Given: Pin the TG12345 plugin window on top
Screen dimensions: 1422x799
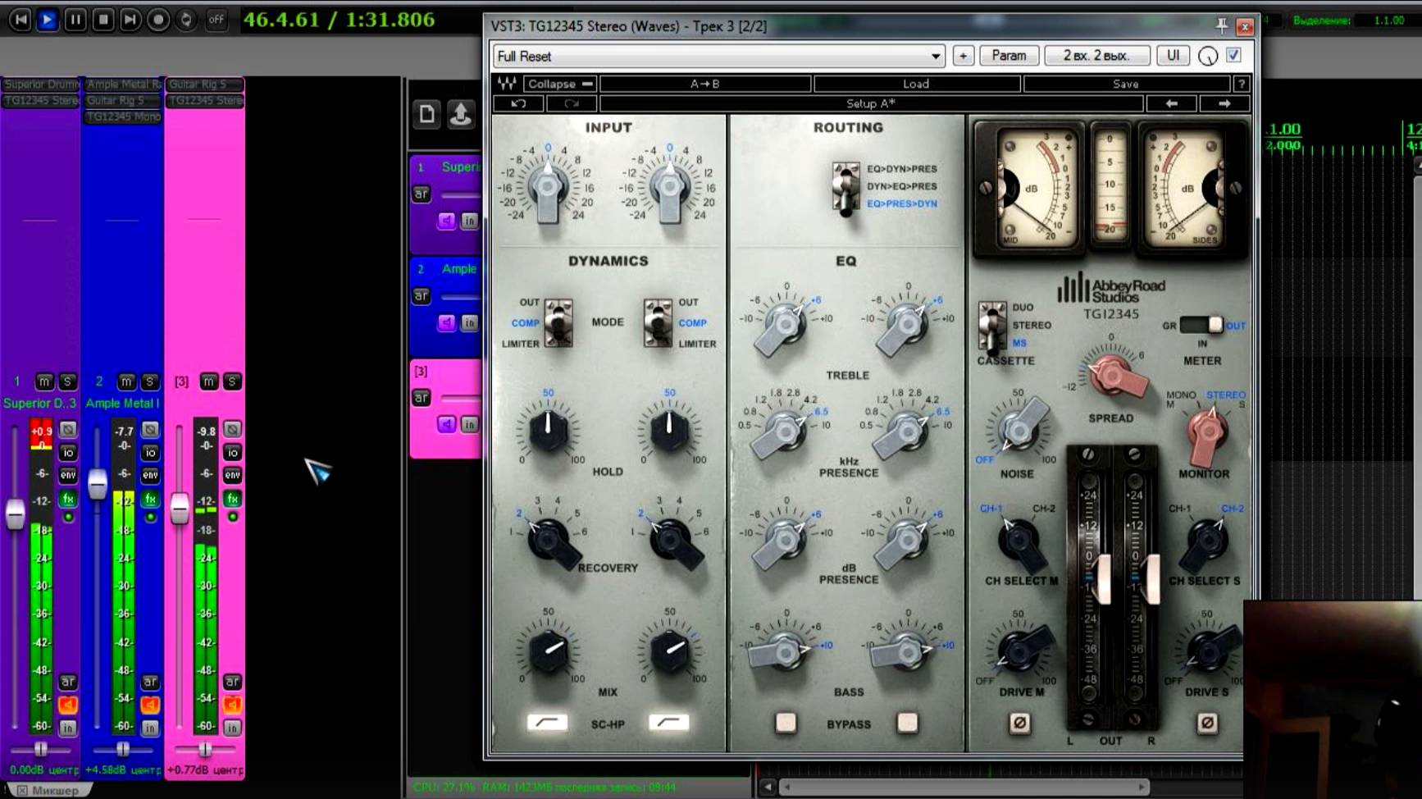Looking at the screenshot, I should 1221,26.
